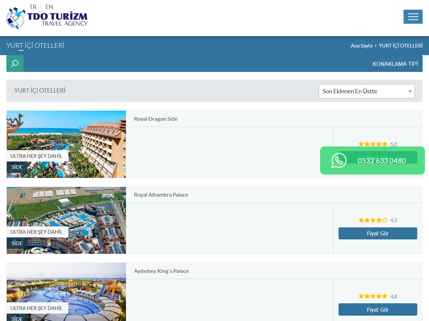Open WhatsApp contact 0532 633 0480

coord(372,160)
